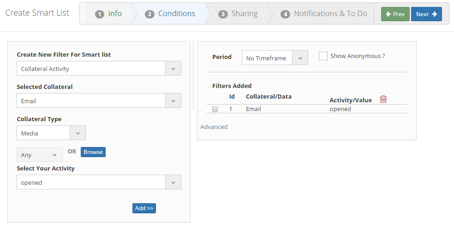Click the Add >> button
The height and width of the screenshot is (229, 454).
point(144,208)
